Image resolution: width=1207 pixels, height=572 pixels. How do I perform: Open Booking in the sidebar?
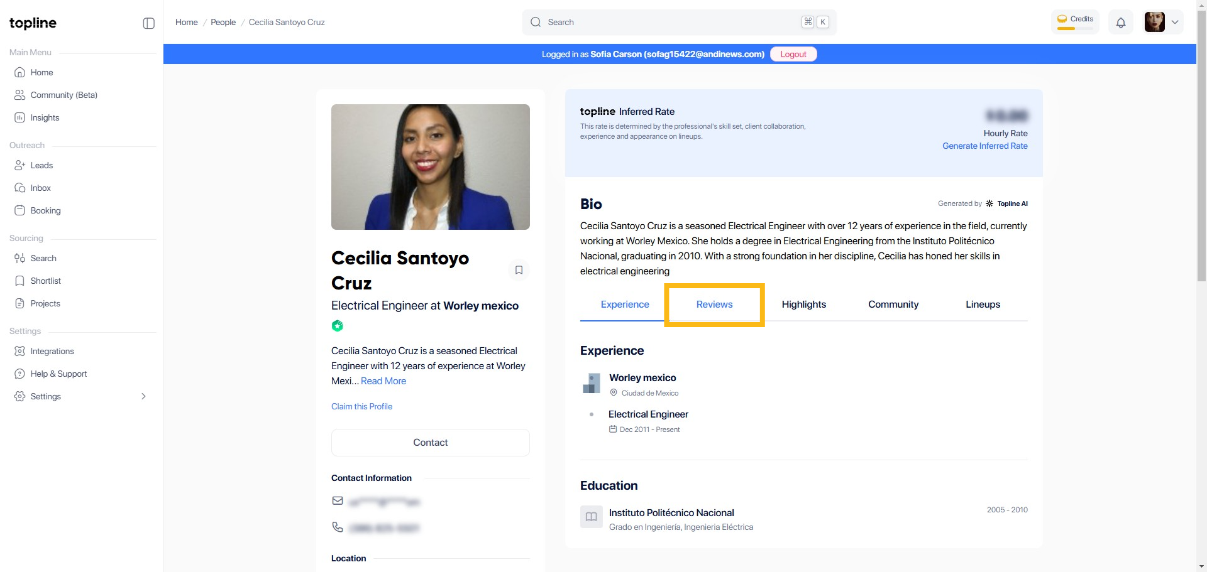[45, 211]
